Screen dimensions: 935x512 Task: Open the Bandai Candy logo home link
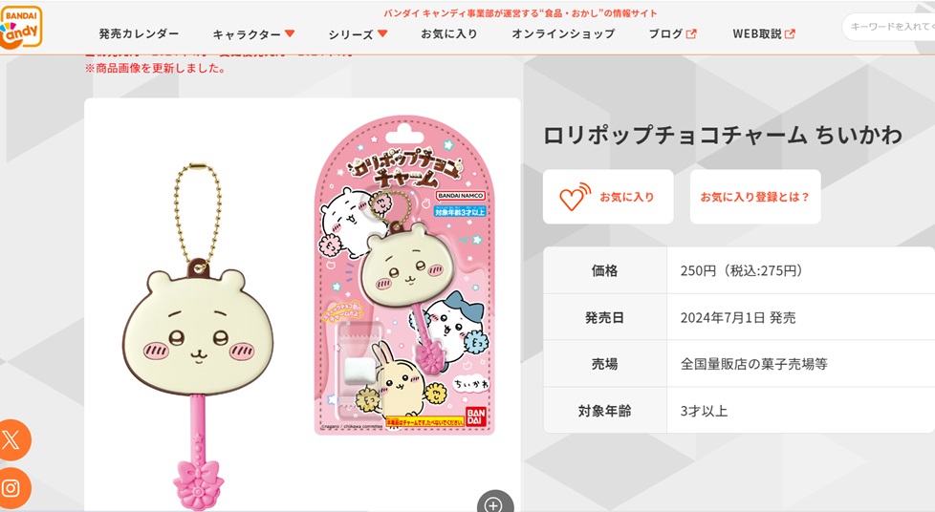point(21,27)
